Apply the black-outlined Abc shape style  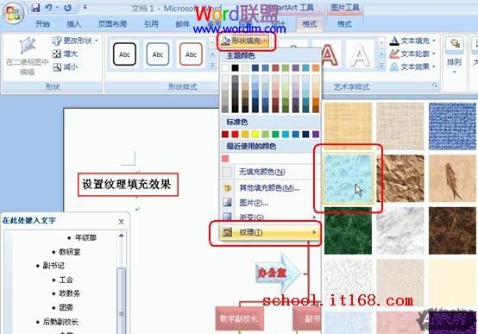[124, 54]
